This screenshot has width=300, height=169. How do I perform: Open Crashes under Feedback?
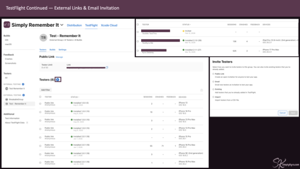(x=9, y=59)
